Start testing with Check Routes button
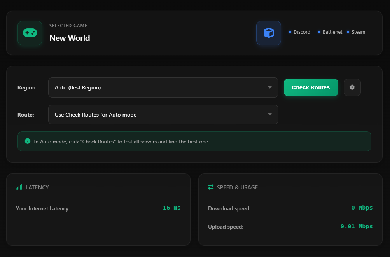 311,87
